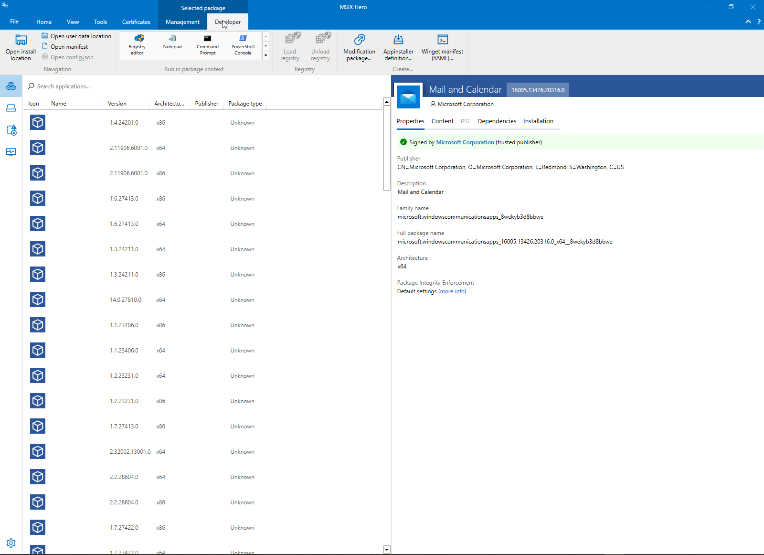Run Command Prompt in package context
This screenshot has height=555, width=764.
point(208,45)
